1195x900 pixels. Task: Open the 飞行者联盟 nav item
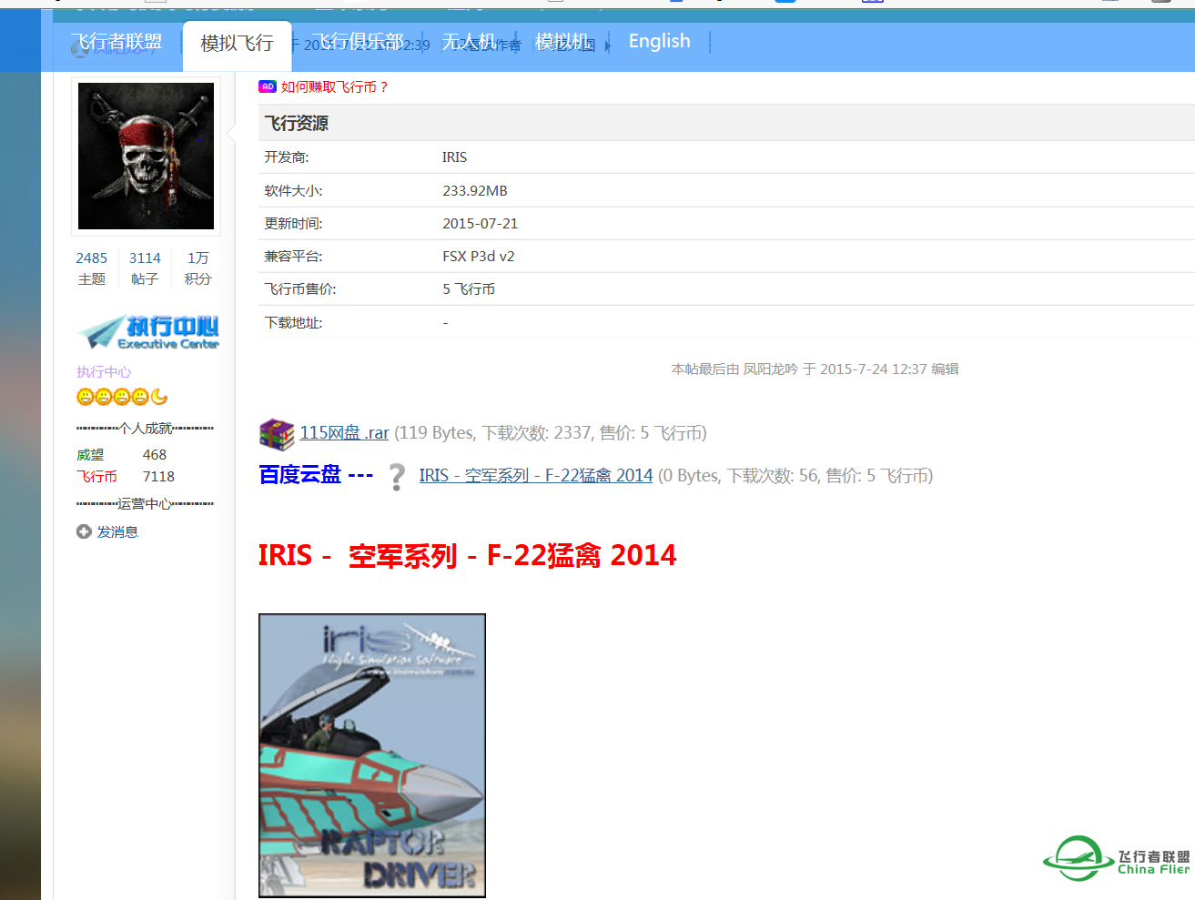[x=116, y=42]
